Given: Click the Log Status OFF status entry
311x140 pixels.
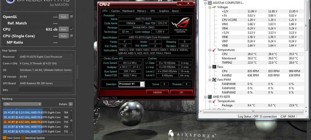Looking at the screenshot, I should point(248,116).
